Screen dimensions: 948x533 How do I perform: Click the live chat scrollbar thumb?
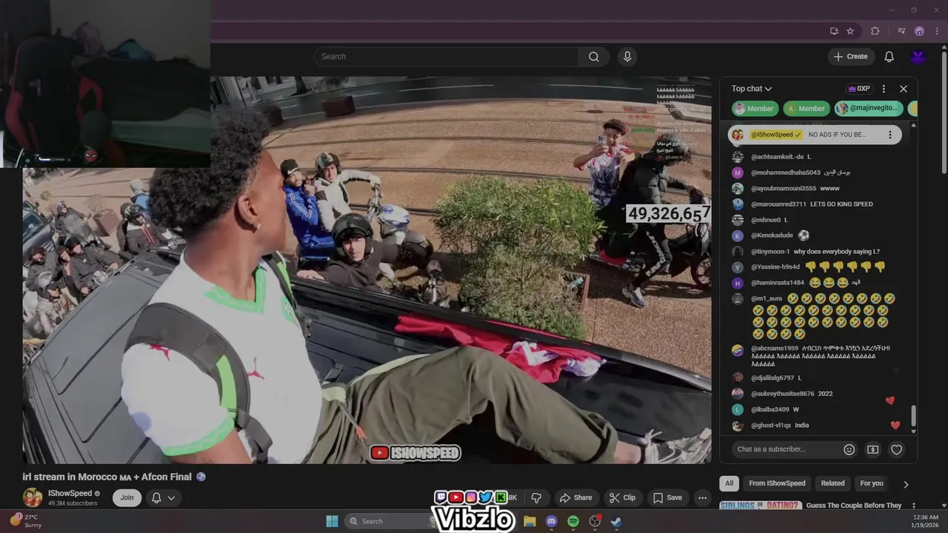tap(913, 415)
